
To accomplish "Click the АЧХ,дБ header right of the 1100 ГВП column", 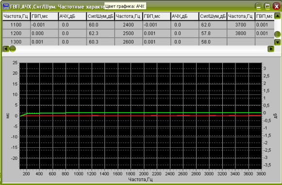I will [72, 16].
